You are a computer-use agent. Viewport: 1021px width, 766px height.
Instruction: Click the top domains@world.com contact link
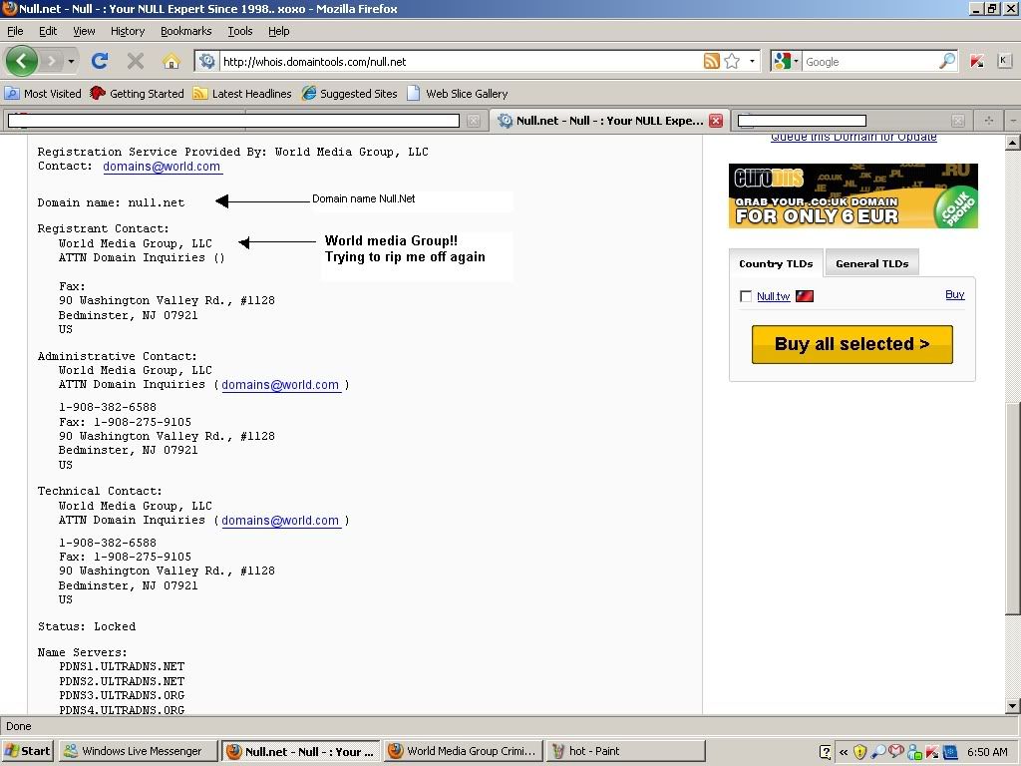pyautogui.click(x=162, y=167)
